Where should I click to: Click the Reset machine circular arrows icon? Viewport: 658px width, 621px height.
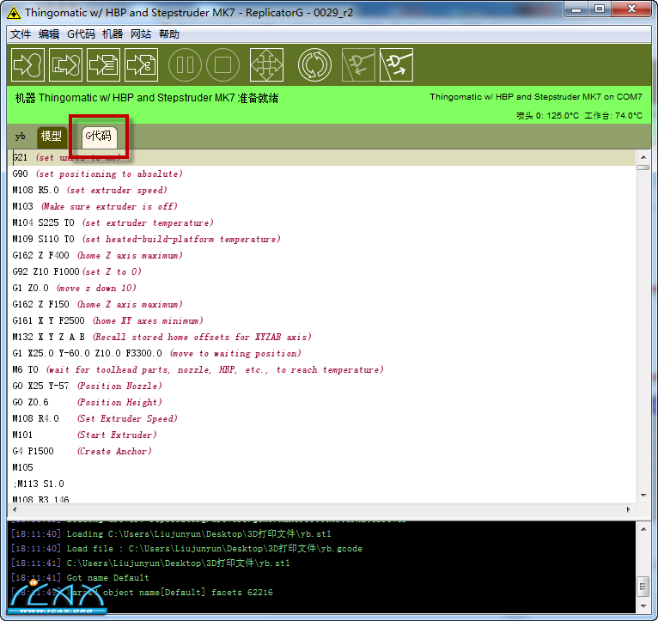[314, 65]
